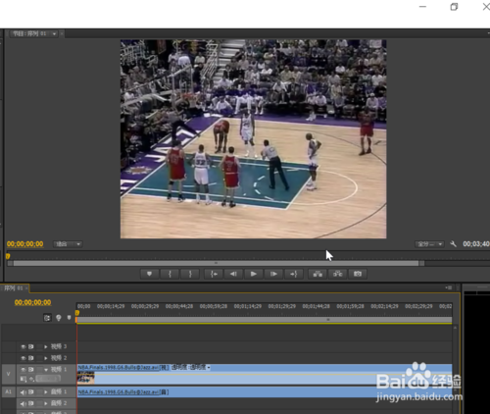490x414 pixels.
Task: Export frame with the camera icon
Action: tap(358, 274)
